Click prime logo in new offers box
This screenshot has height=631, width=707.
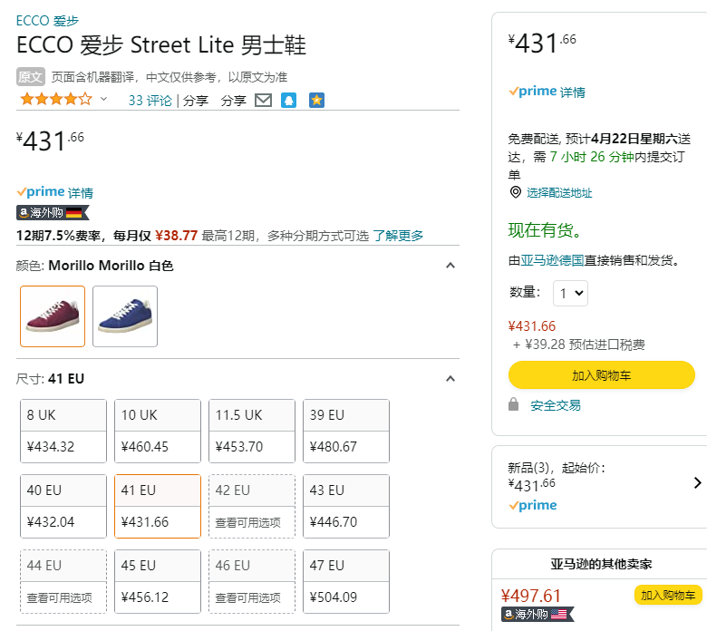pyautogui.click(x=533, y=505)
